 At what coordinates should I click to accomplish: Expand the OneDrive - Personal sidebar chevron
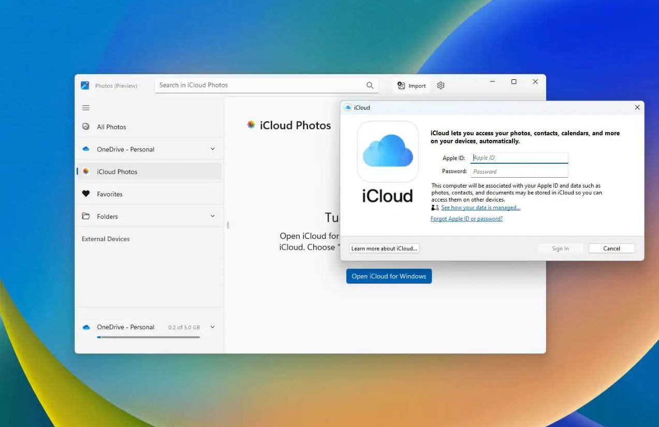click(212, 149)
